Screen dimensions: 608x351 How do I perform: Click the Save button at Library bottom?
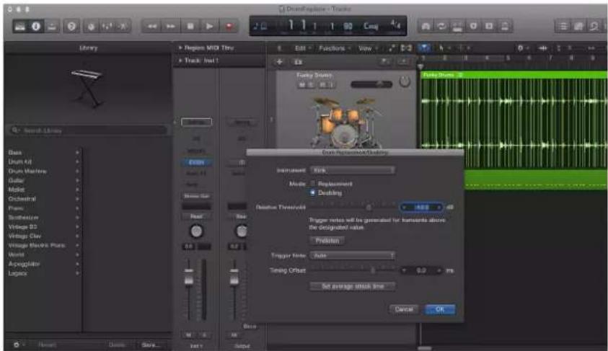point(151,345)
